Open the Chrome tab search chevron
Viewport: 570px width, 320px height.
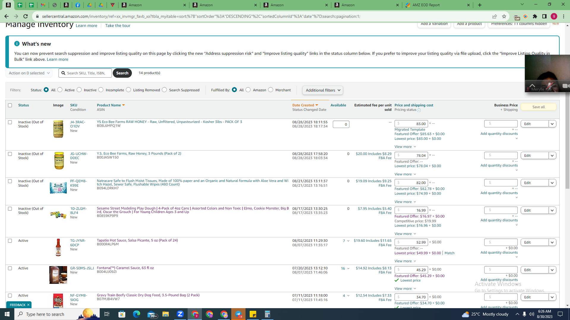(522, 4)
